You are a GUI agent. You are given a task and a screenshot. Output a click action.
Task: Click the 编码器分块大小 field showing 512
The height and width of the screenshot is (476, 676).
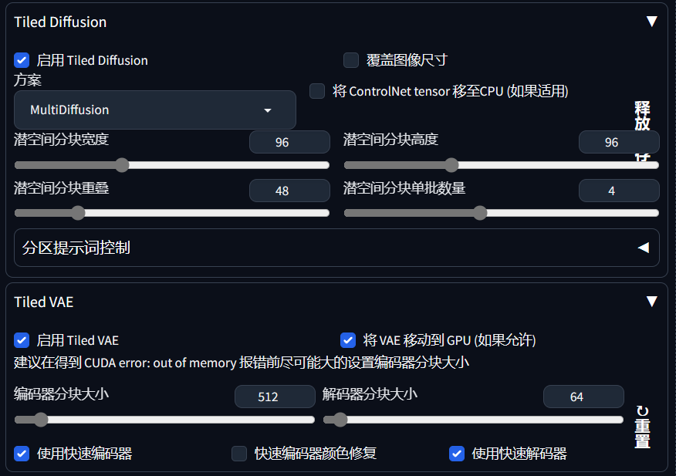275,396
